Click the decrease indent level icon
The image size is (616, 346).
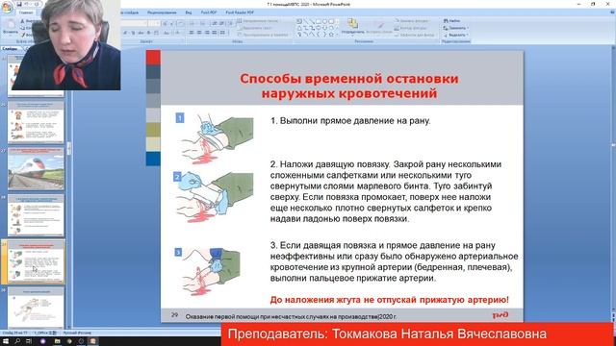pos(215,23)
